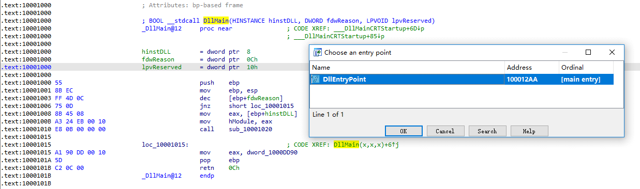This screenshot has height=189, width=640.
Task: Click the lpvReserved variable definition line
Action: pos(200,67)
